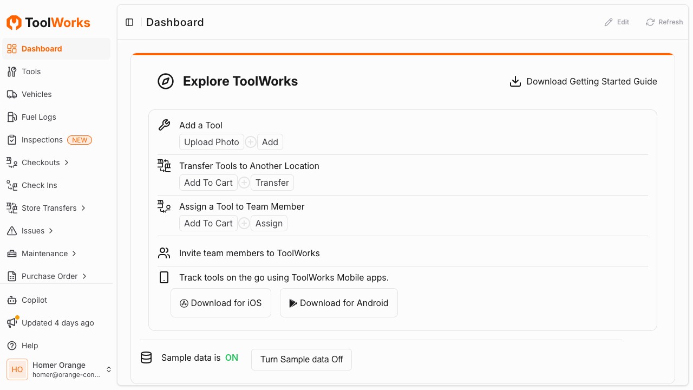Expand the Checkouts submenu chevron

click(67, 162)
